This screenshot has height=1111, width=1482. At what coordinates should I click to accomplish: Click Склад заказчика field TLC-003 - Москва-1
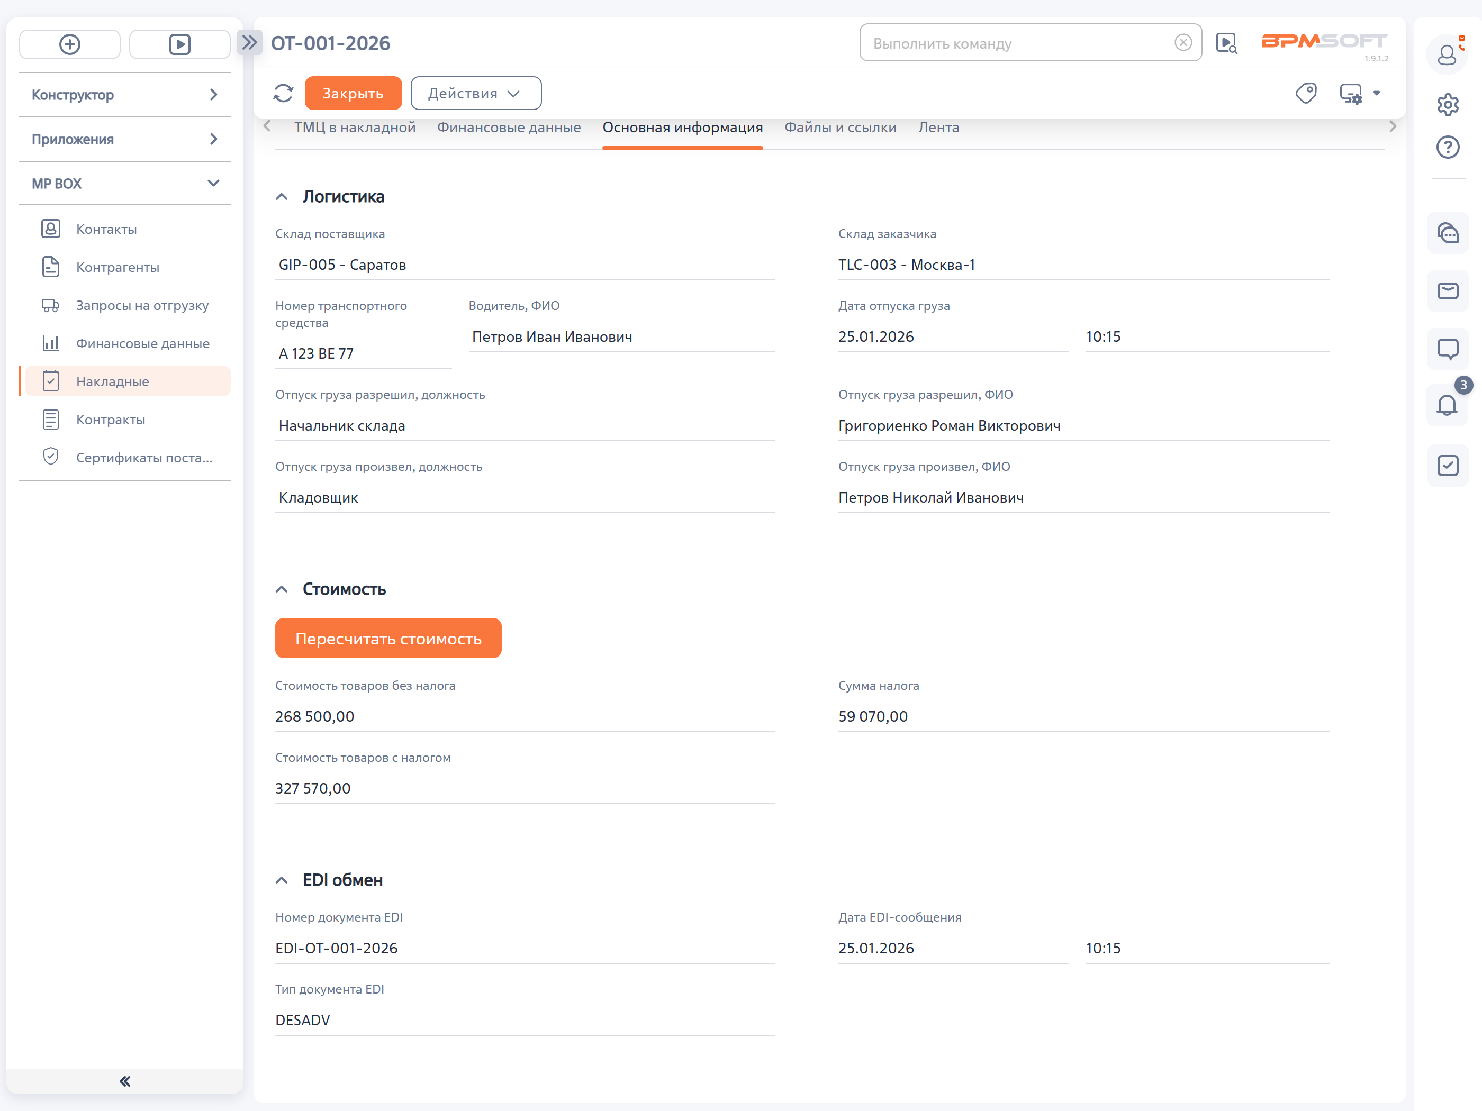click(1083, 265)
